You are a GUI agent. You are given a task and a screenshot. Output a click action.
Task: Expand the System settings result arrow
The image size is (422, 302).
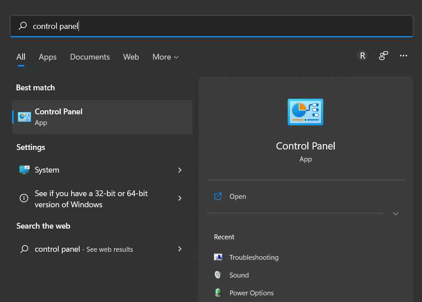[x=180, y=170]
